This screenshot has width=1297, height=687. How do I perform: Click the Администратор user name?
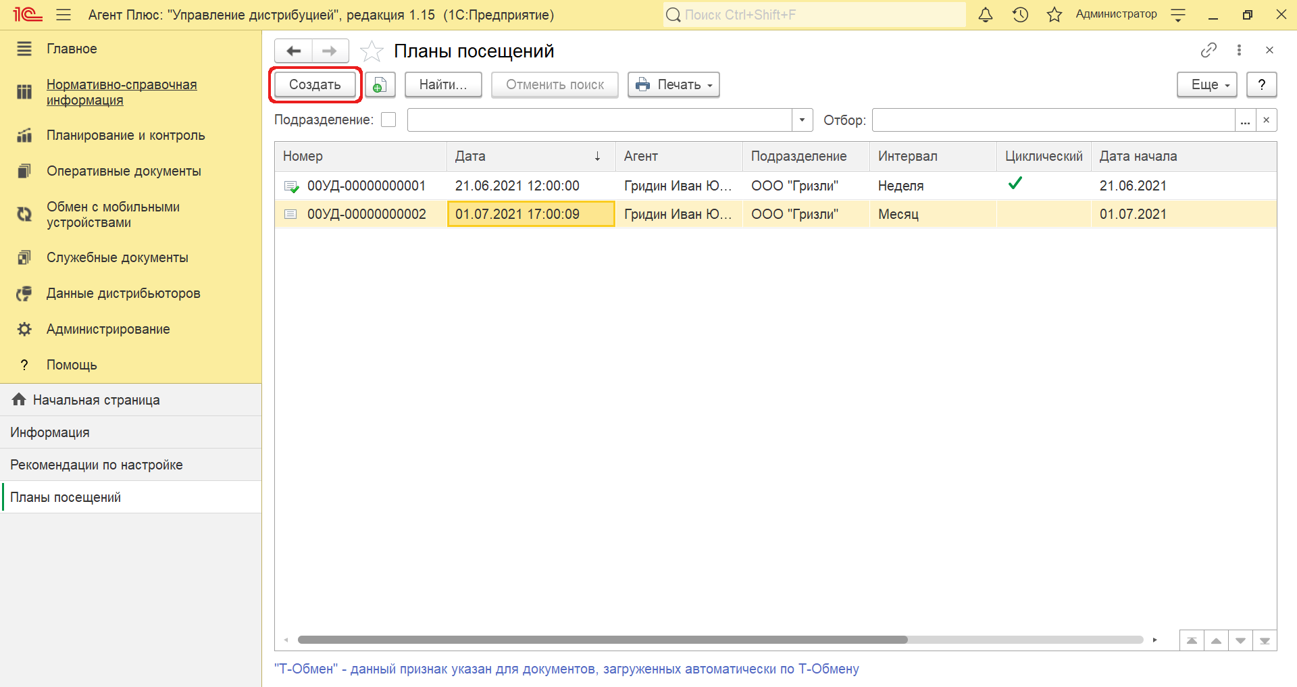[x=1116, y=14]
